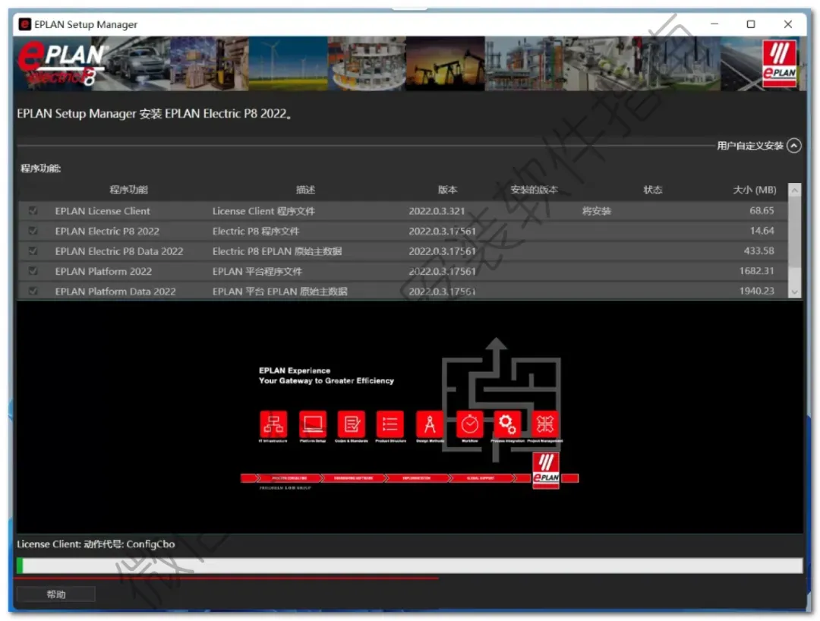Viewport: 820px width, 621px height.
Task: Click the size value 1682.31
Action: pos(757,271)
